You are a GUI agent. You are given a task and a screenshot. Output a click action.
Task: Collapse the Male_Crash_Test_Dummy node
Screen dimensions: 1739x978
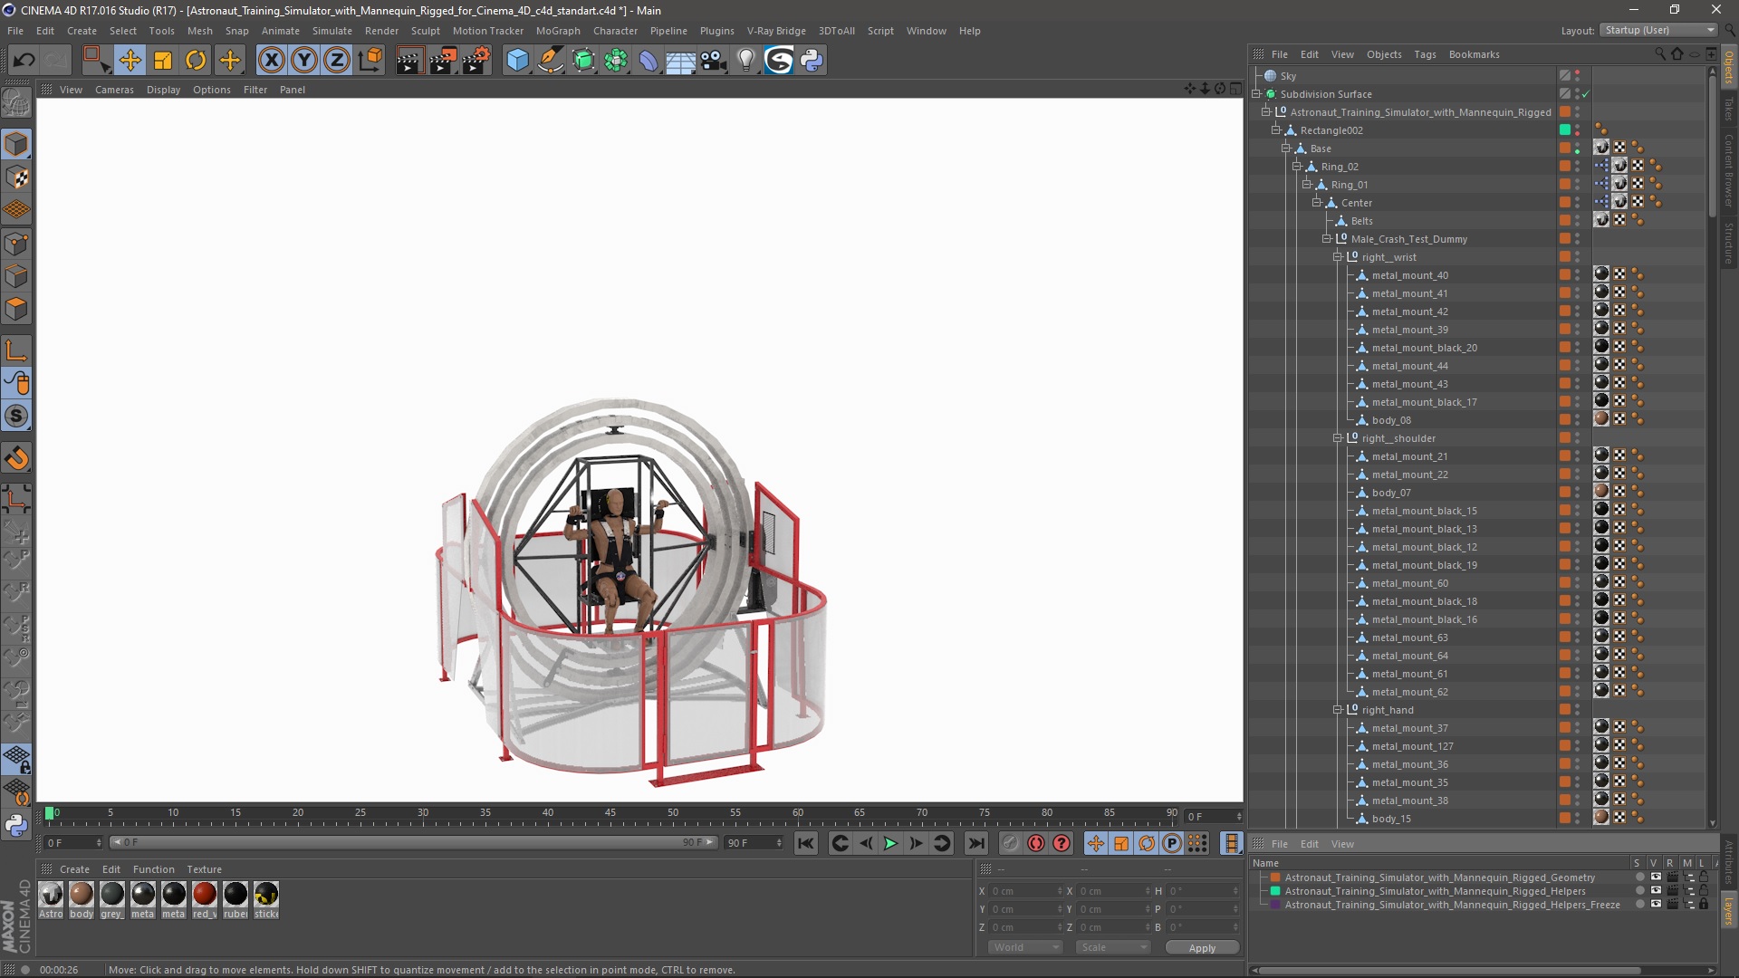click(1327, 239)
